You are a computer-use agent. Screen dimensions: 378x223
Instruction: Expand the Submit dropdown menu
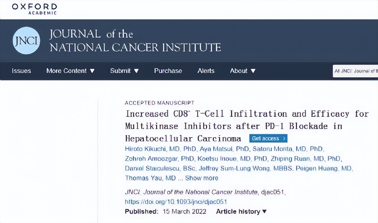124,71
